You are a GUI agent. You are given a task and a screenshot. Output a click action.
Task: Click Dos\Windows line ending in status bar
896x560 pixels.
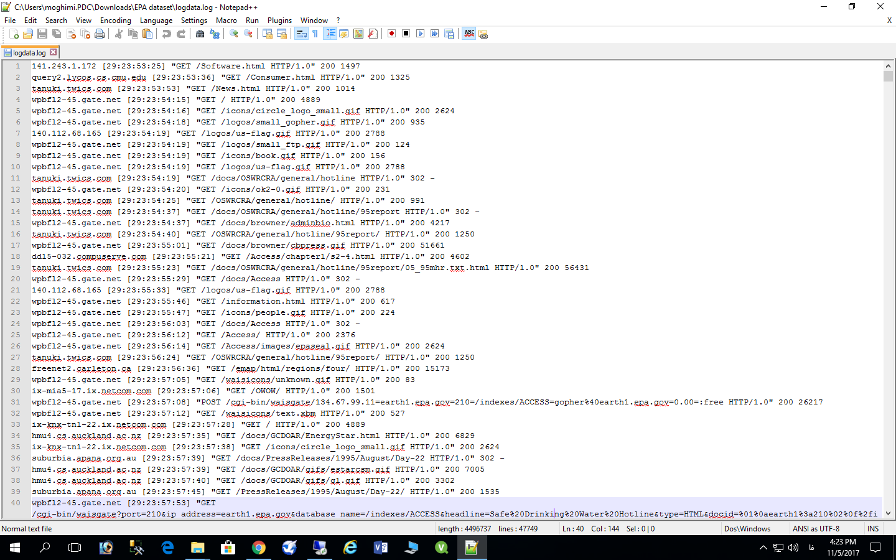(x=747, y=529)
